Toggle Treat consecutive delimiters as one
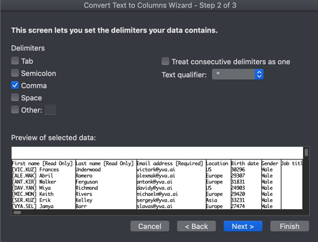Viewport: 318px width, 242px height. (x=165, y=61)
